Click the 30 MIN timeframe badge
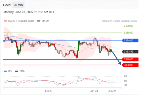 19,5
